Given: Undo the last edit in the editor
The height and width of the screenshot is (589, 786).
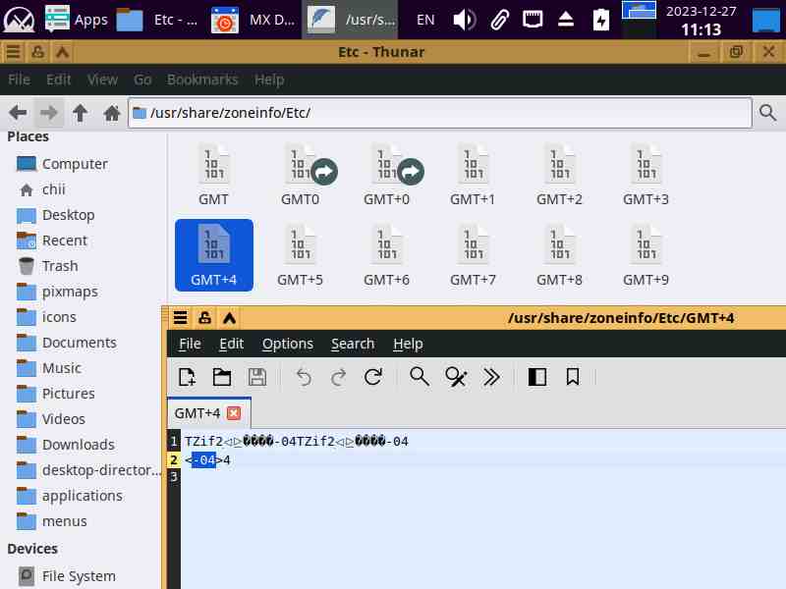Looking at the screenshot, I should click(304, 377).
